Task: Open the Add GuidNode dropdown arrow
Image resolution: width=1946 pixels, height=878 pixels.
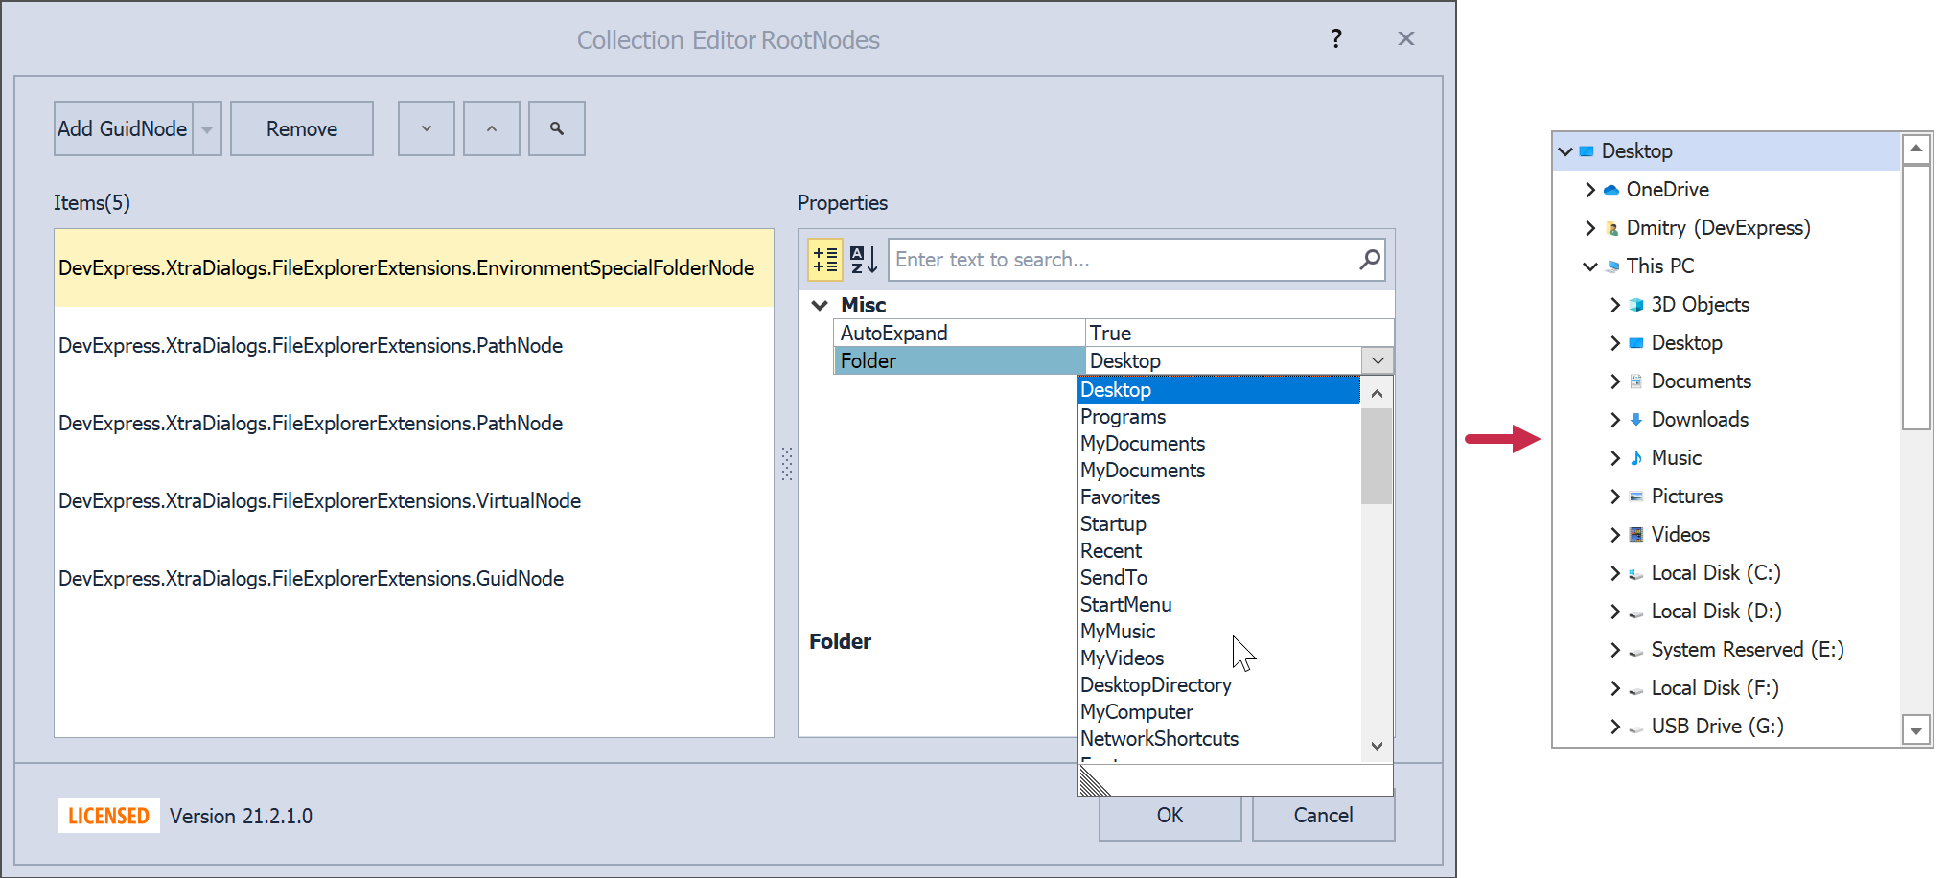Action: tap(207, 127)
